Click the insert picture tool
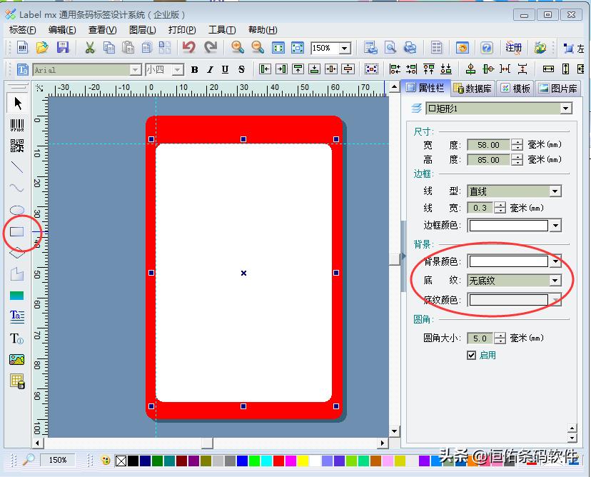The height and width of the screenshot is (477, 591). [17, 359]
